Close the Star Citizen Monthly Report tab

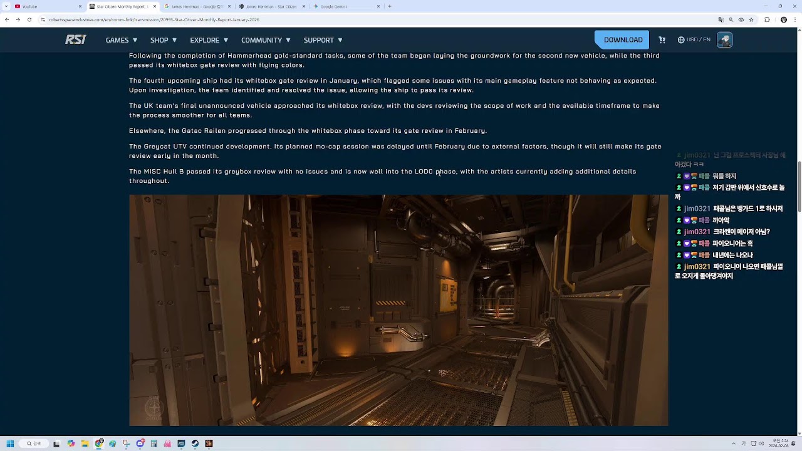coord(155,6)
